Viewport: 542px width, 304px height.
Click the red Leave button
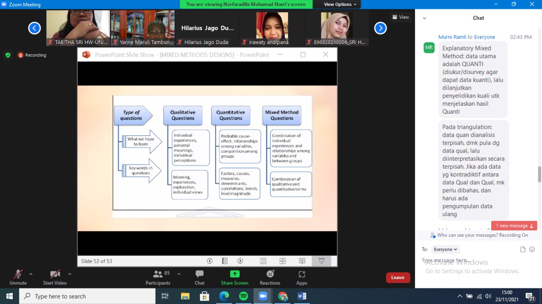coord(398,277)
